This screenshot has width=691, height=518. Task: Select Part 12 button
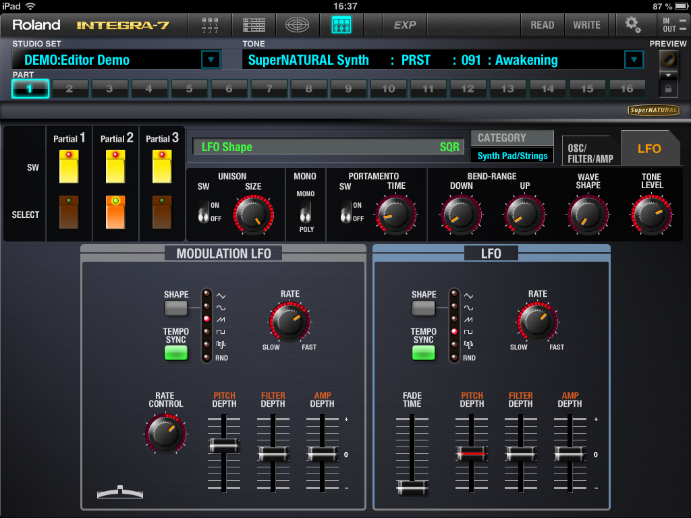tap(468, 88)
